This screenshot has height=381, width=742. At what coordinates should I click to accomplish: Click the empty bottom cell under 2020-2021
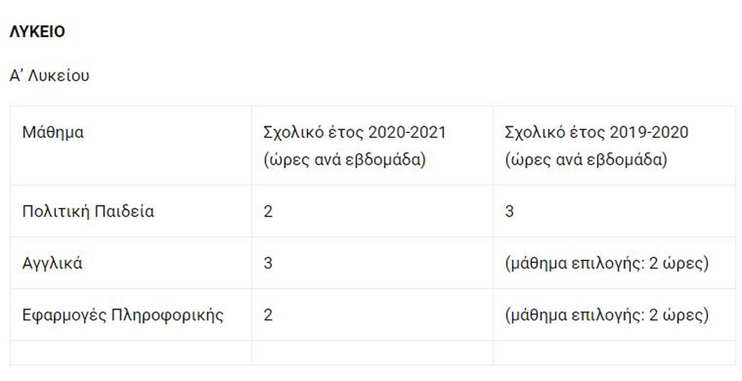point(372,353)
